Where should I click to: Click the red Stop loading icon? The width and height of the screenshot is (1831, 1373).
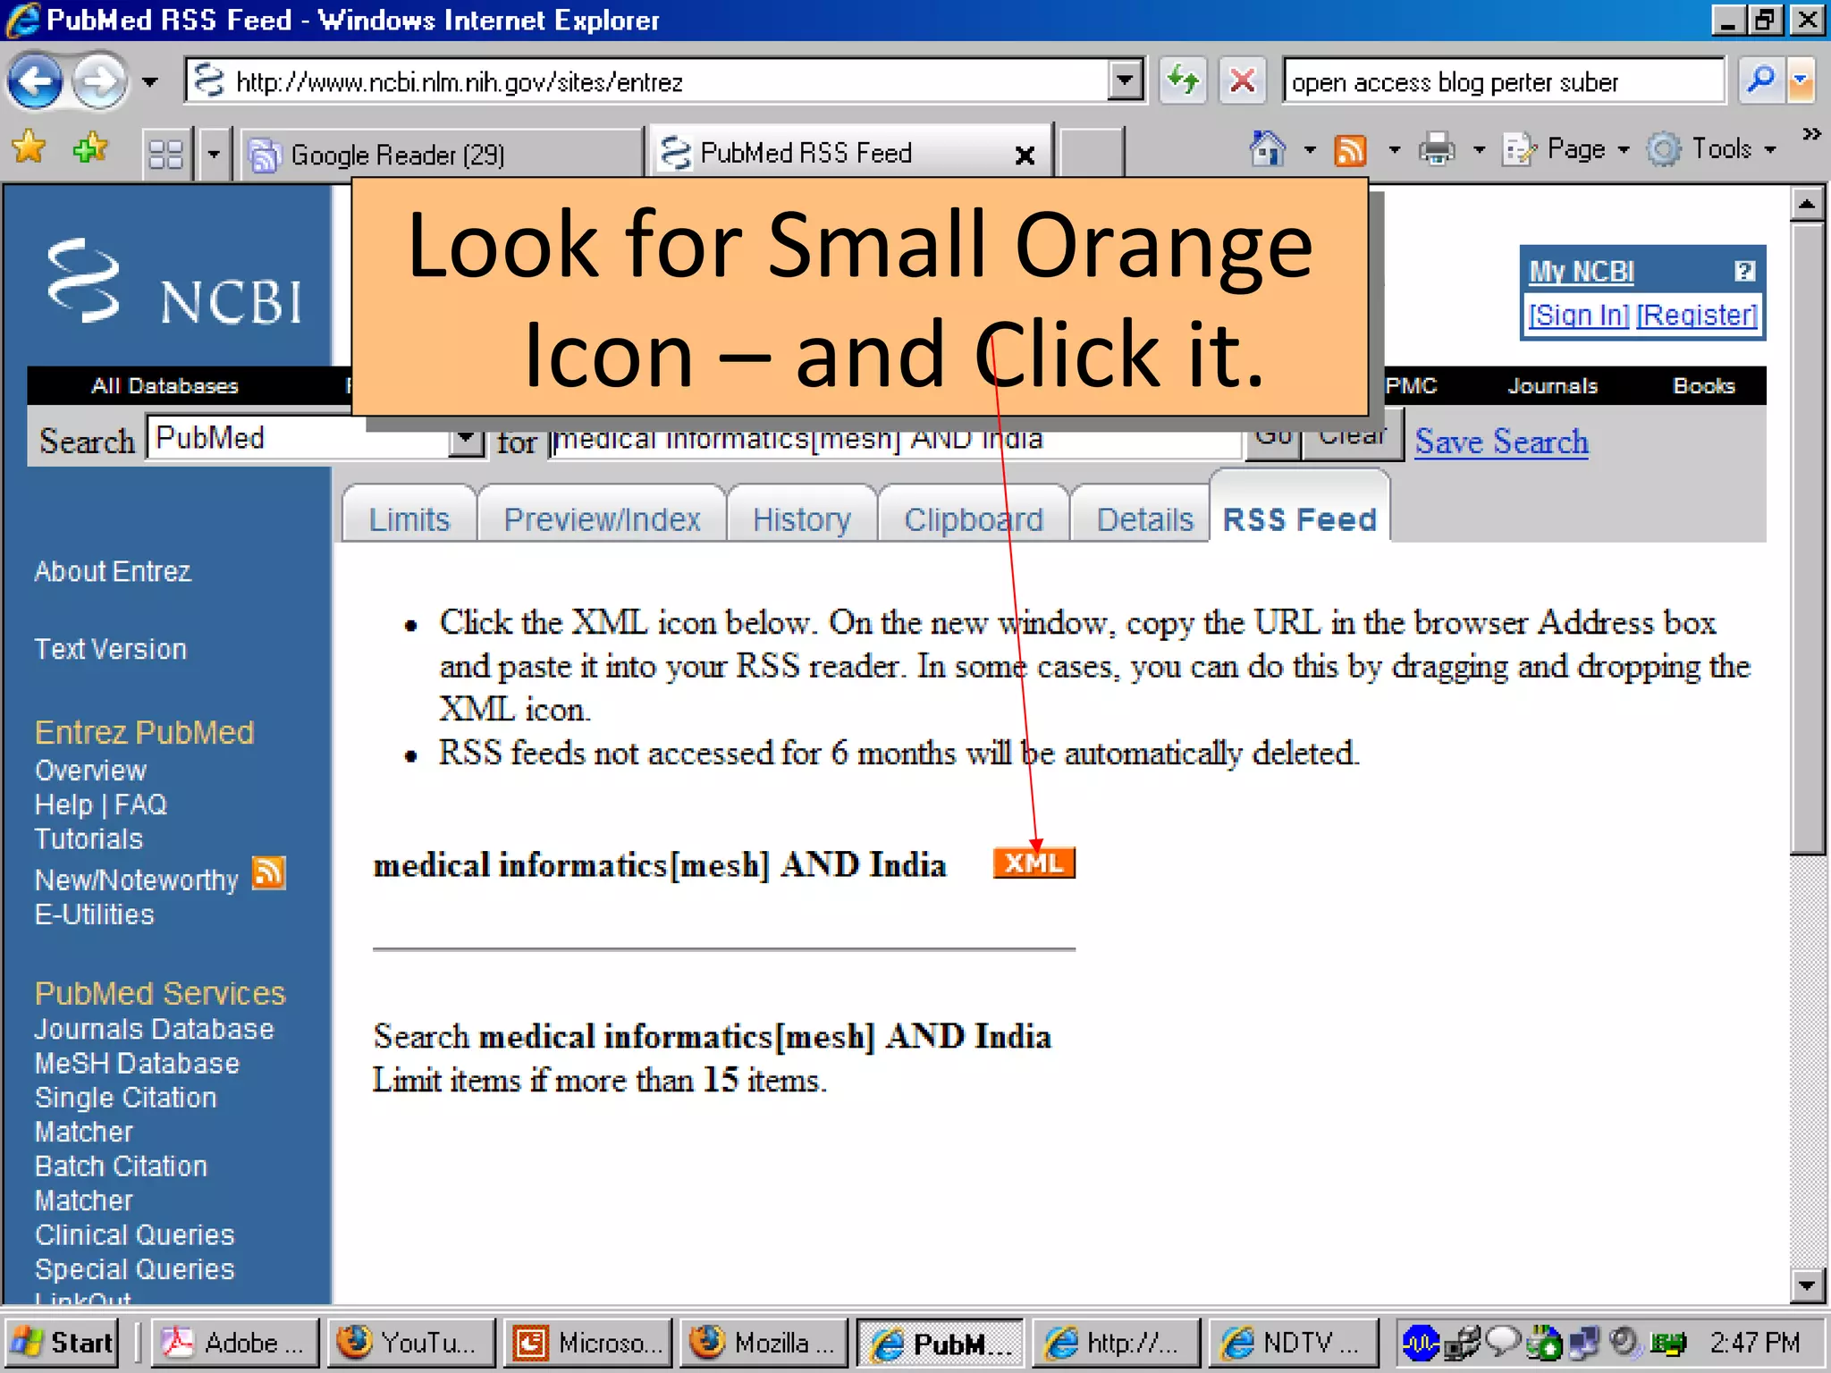[1242, 82]
